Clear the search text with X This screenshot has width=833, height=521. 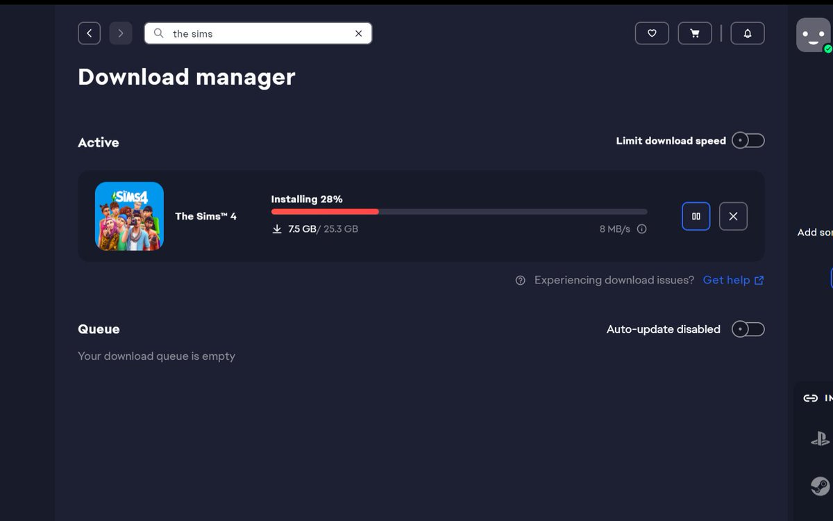[x=358, y=33]
